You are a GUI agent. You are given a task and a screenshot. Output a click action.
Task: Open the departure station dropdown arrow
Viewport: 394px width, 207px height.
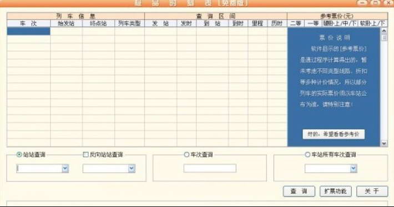[65, 169]
